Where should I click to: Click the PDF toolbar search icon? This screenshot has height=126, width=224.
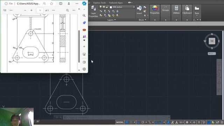point(68,10)
